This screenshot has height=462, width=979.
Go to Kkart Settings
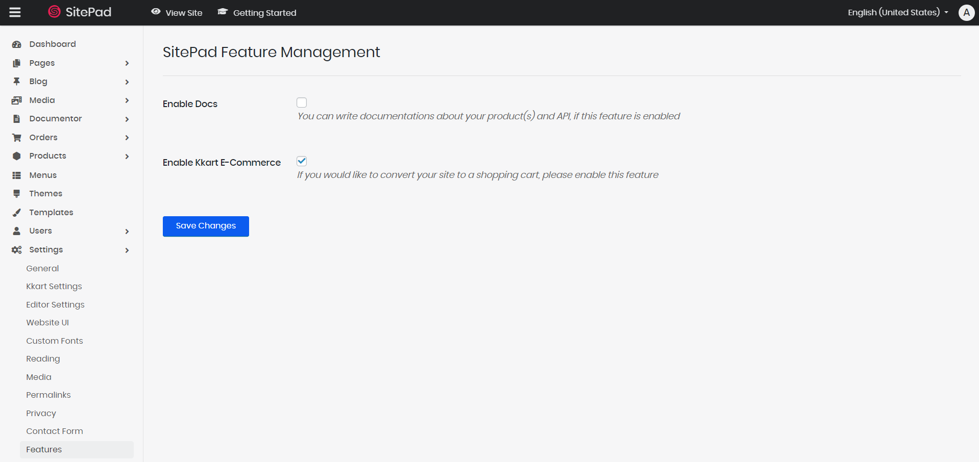click(54, 287)
